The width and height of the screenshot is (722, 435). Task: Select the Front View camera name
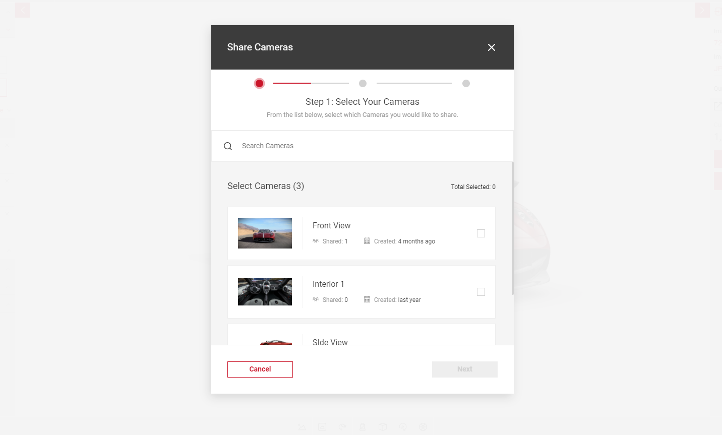tap(331, 225)
